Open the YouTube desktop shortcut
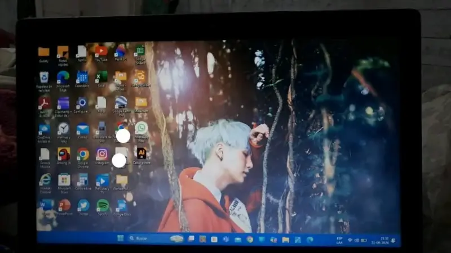 [x=101, y=53]
